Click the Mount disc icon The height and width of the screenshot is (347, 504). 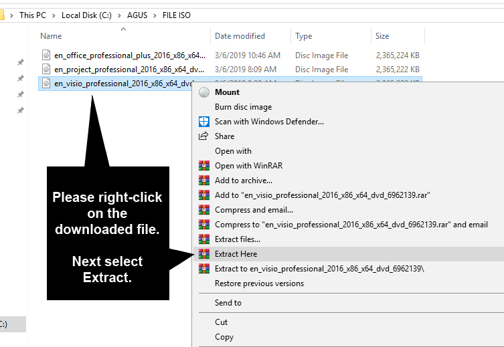(204, 92)
